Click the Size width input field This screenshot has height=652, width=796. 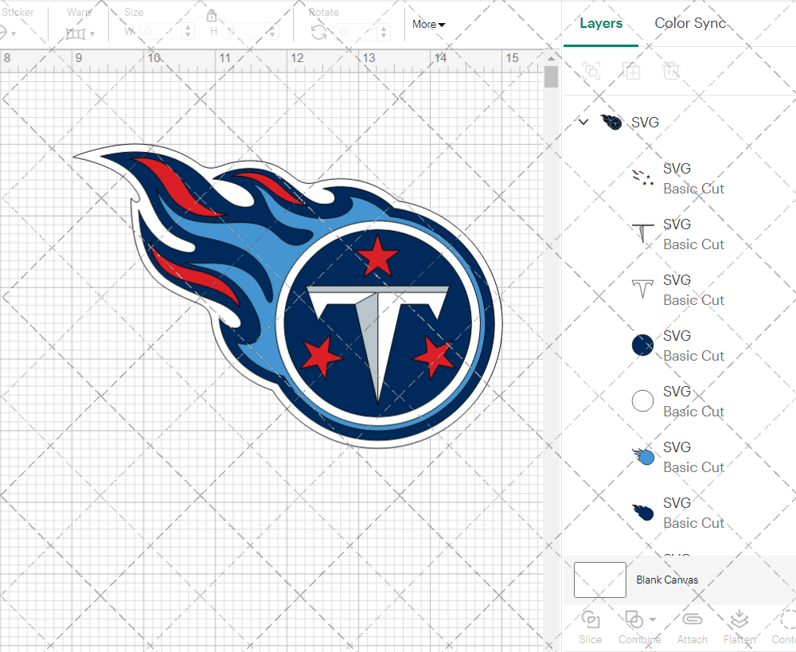click(161, 32)
